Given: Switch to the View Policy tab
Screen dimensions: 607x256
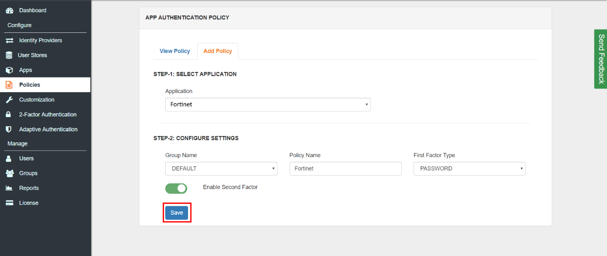Looking at the screenshot, I should click(175, 51).
